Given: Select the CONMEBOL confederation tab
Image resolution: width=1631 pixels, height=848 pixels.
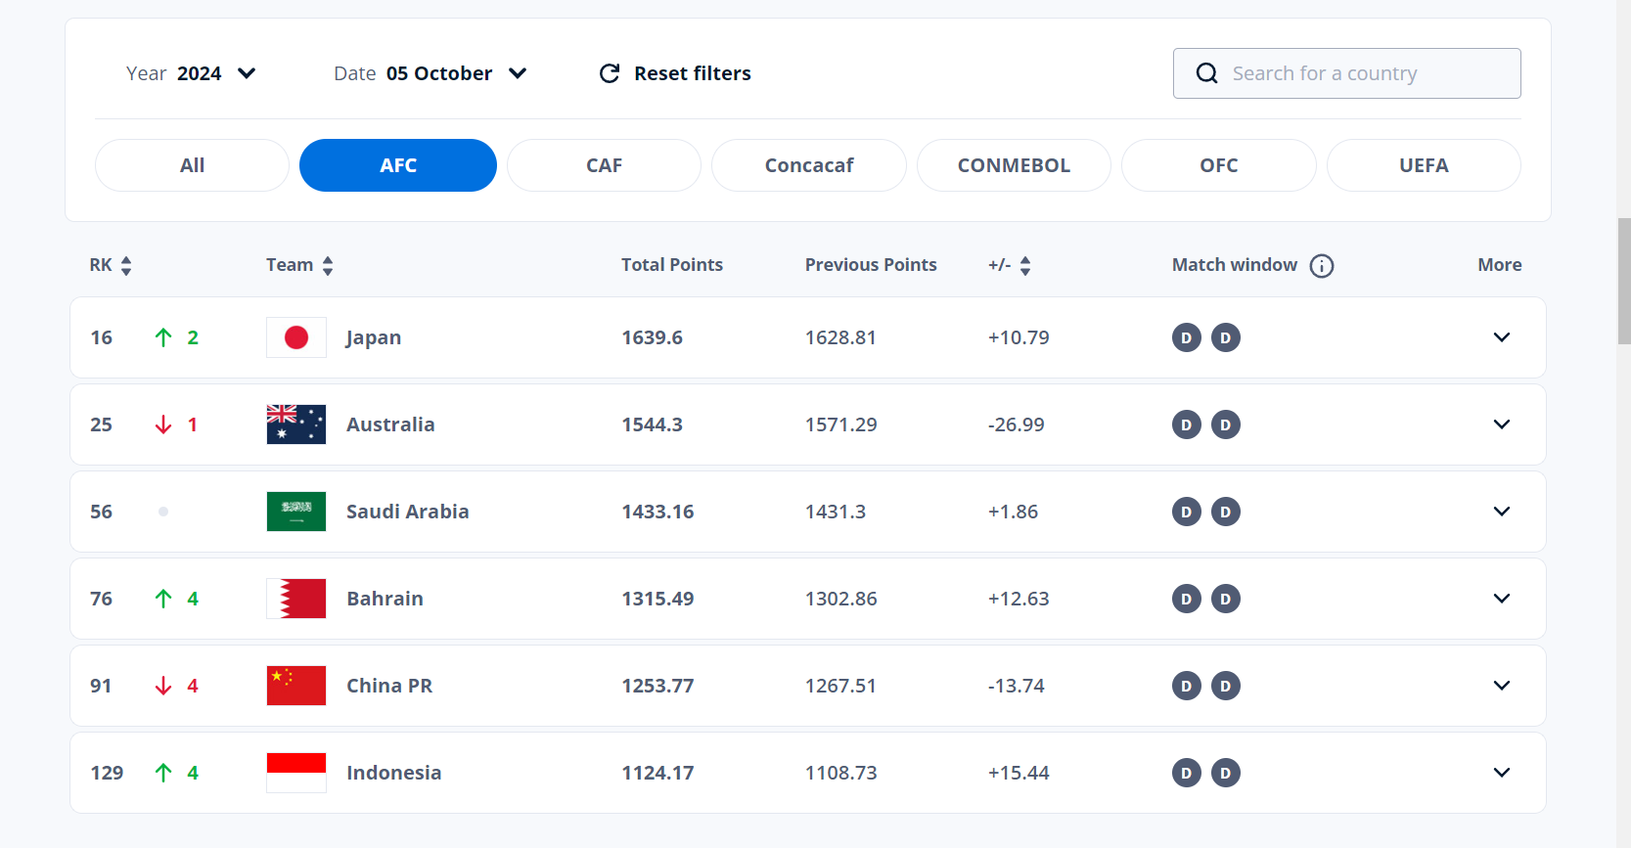Looking at the screenshot, I should [1013, 165].
